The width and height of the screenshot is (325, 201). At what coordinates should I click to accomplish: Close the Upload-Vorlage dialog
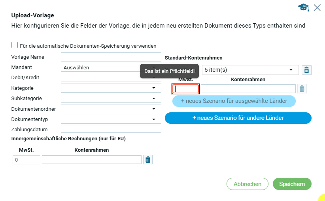pos(317,7)
